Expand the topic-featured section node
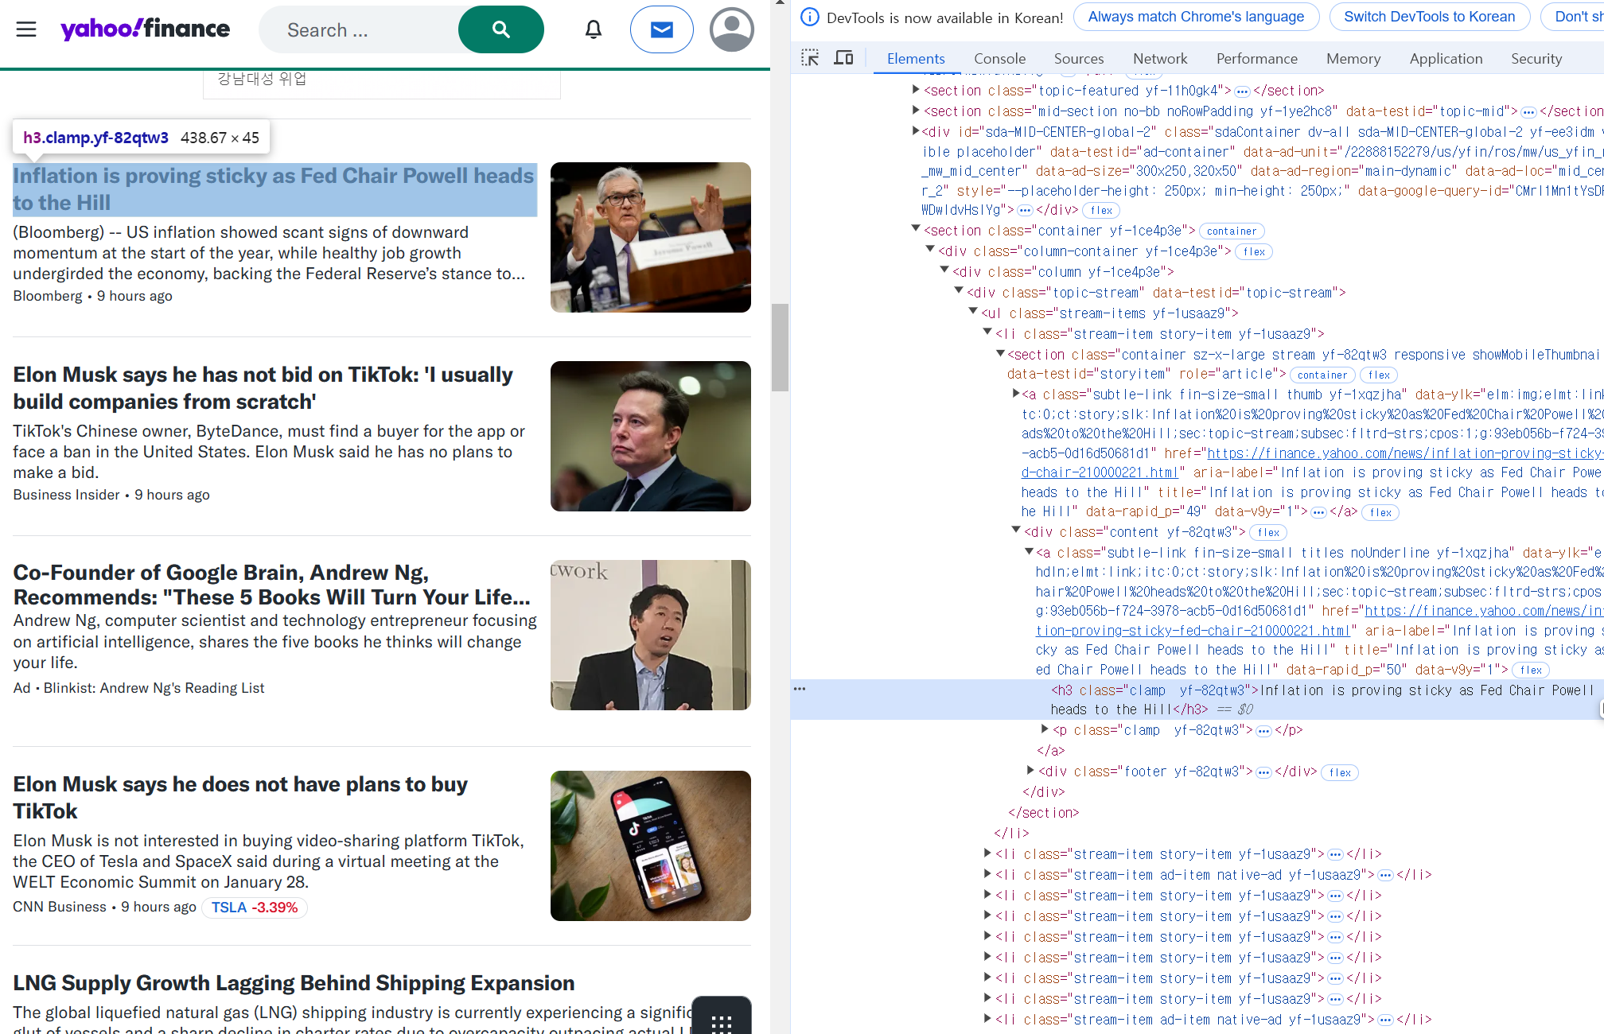Screen dimensions: 1604x1034 (916, 89)
